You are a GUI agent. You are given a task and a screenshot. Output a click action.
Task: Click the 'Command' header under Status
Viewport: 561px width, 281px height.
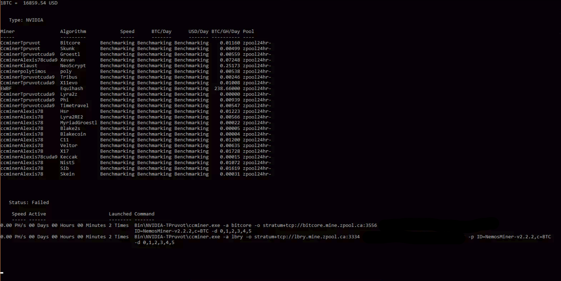144,214
